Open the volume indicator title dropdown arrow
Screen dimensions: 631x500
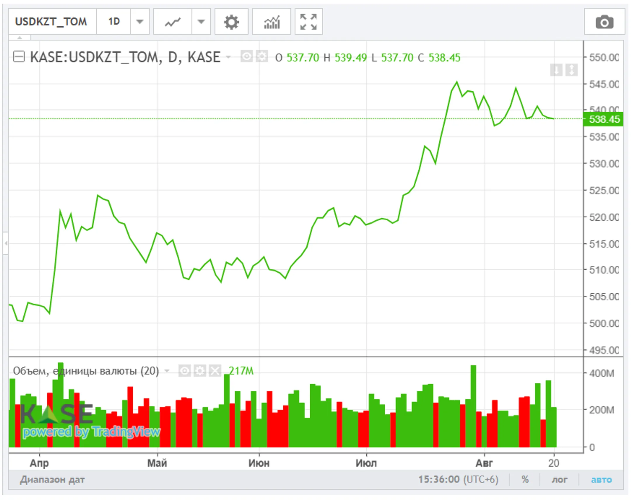(167, 371)
